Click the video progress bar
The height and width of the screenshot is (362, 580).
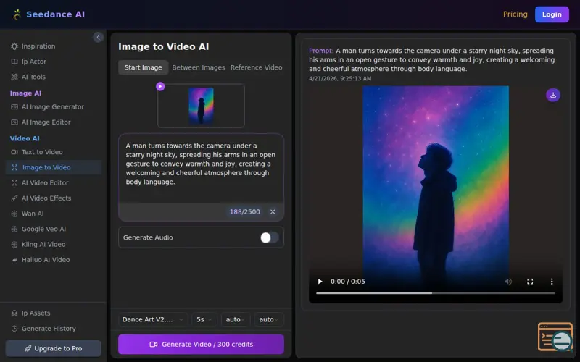tap(436, 293)
